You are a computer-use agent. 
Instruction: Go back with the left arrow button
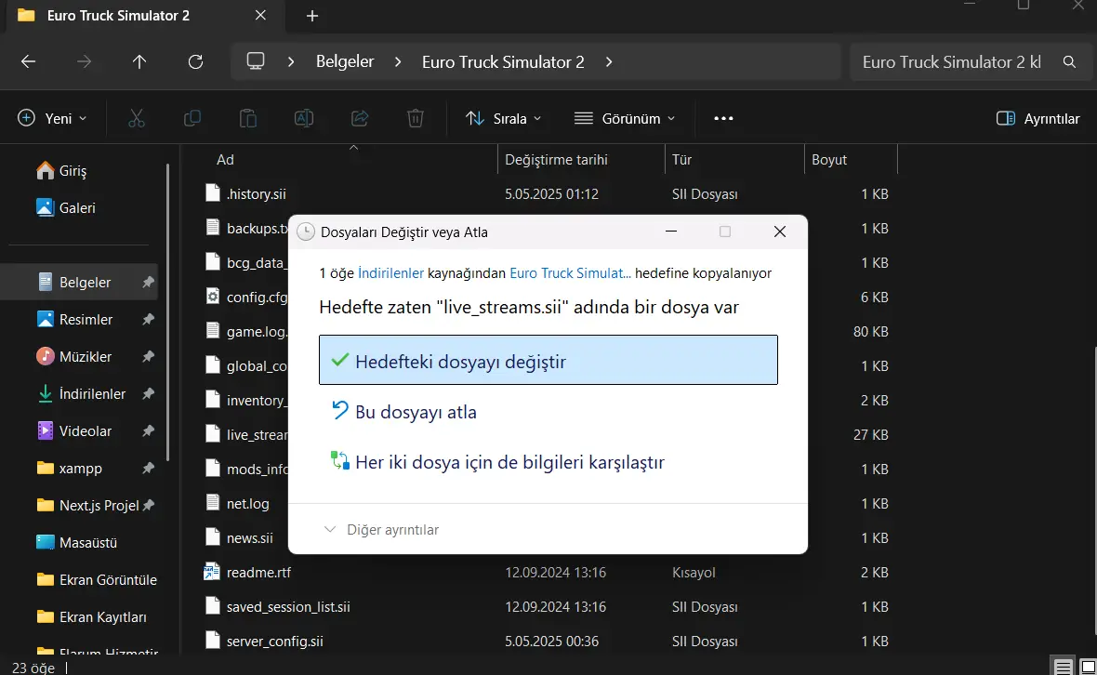[28, 61]
